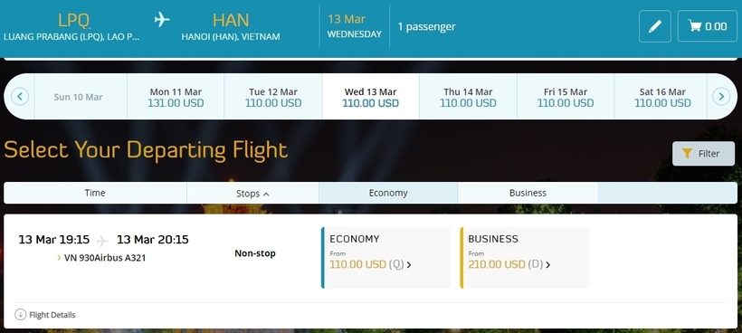The height and width of the screenshot is (333, 742).
Task: Click the LPQ origin airport field
Action: pos(71,26)
